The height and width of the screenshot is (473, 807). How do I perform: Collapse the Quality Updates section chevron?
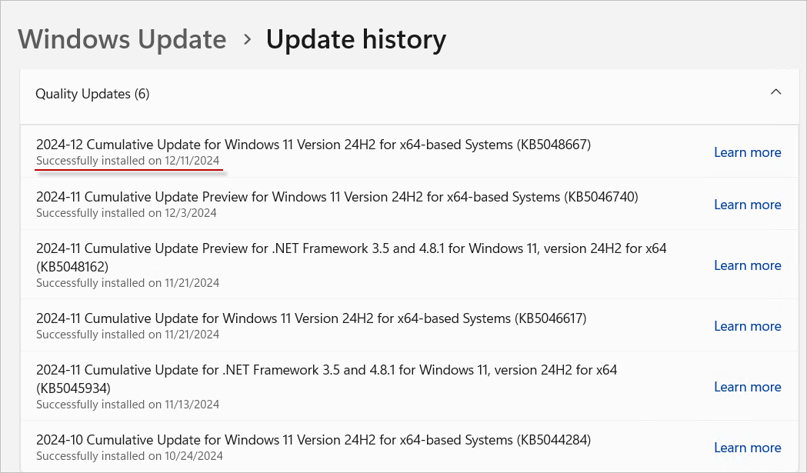coord(775,93)
